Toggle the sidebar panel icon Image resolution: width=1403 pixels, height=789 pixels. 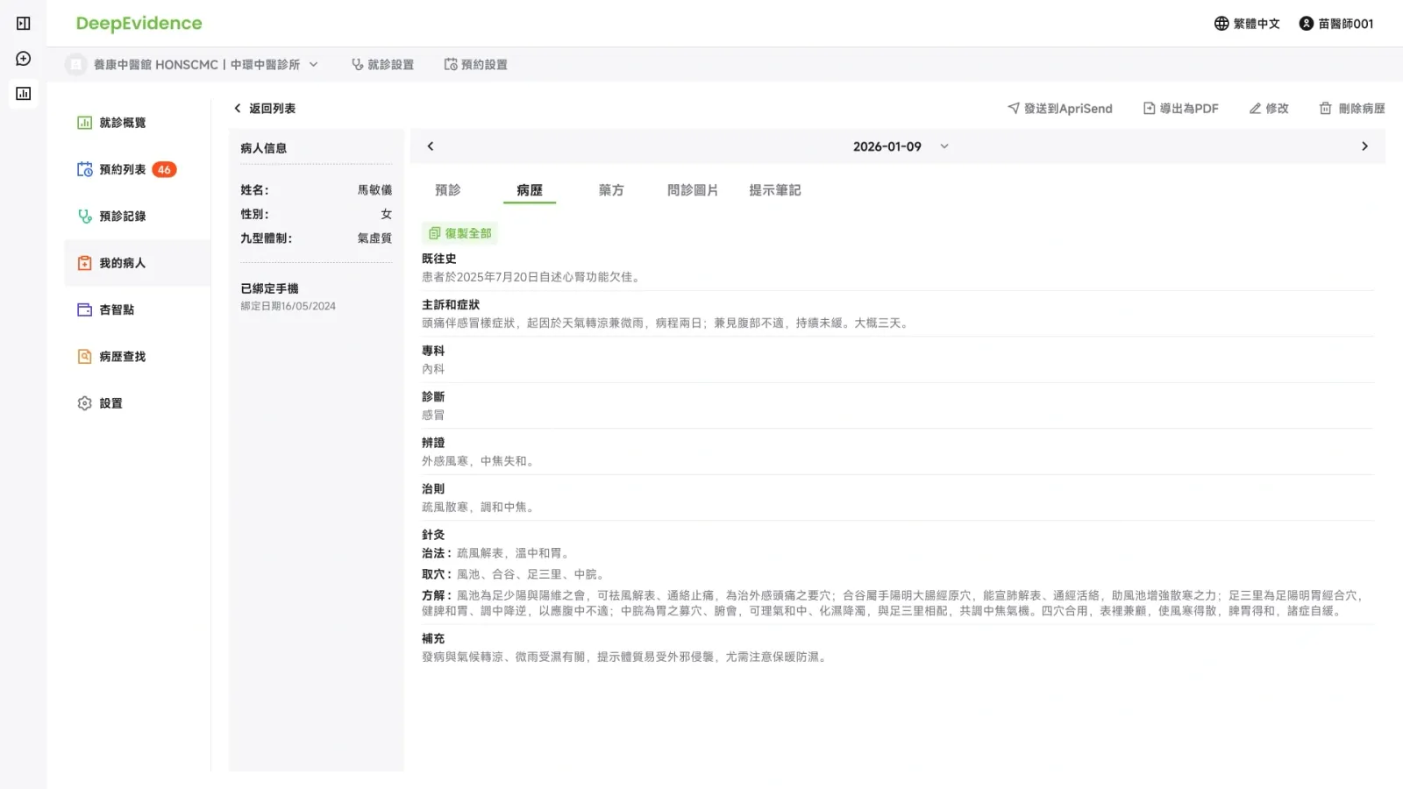pyautogui.click(x=24, y=24)
